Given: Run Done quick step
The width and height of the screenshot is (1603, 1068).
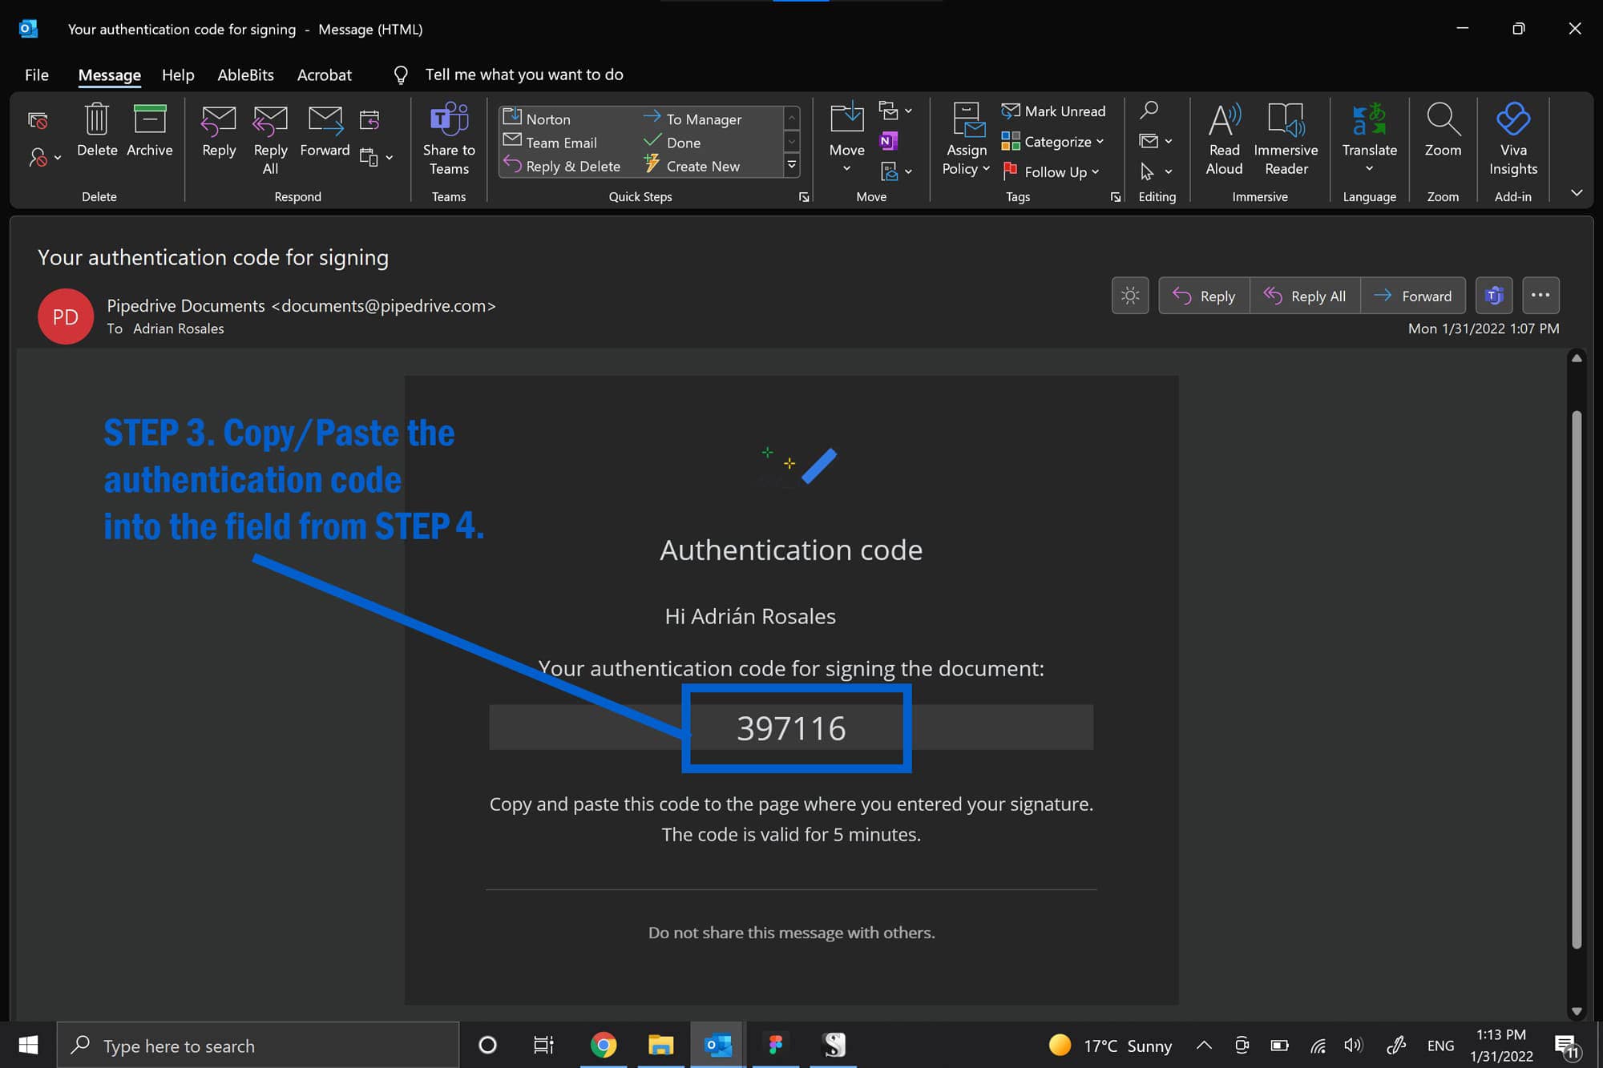Looking at the screenshot, I should tap(672, 143).
